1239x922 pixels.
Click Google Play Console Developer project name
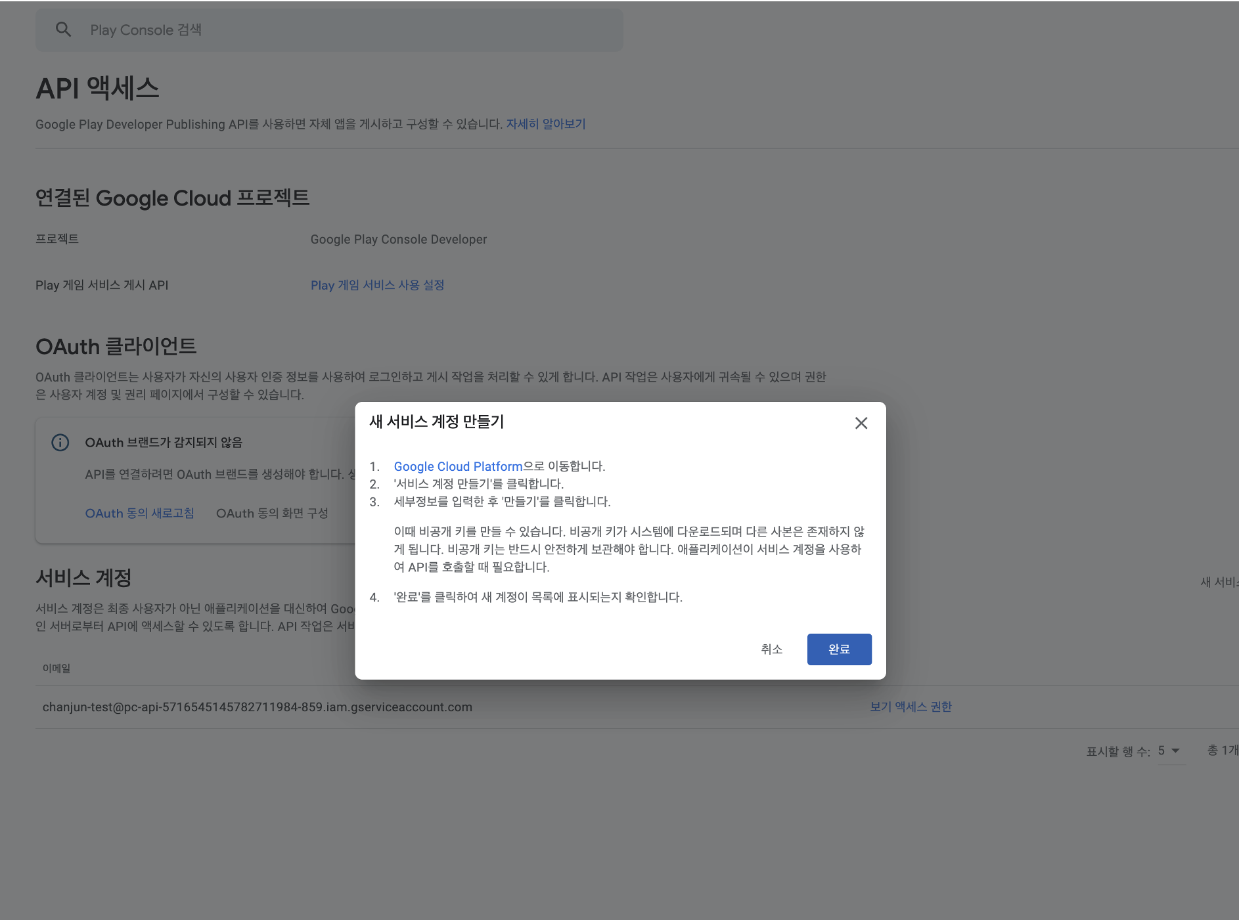coord(399,240)
